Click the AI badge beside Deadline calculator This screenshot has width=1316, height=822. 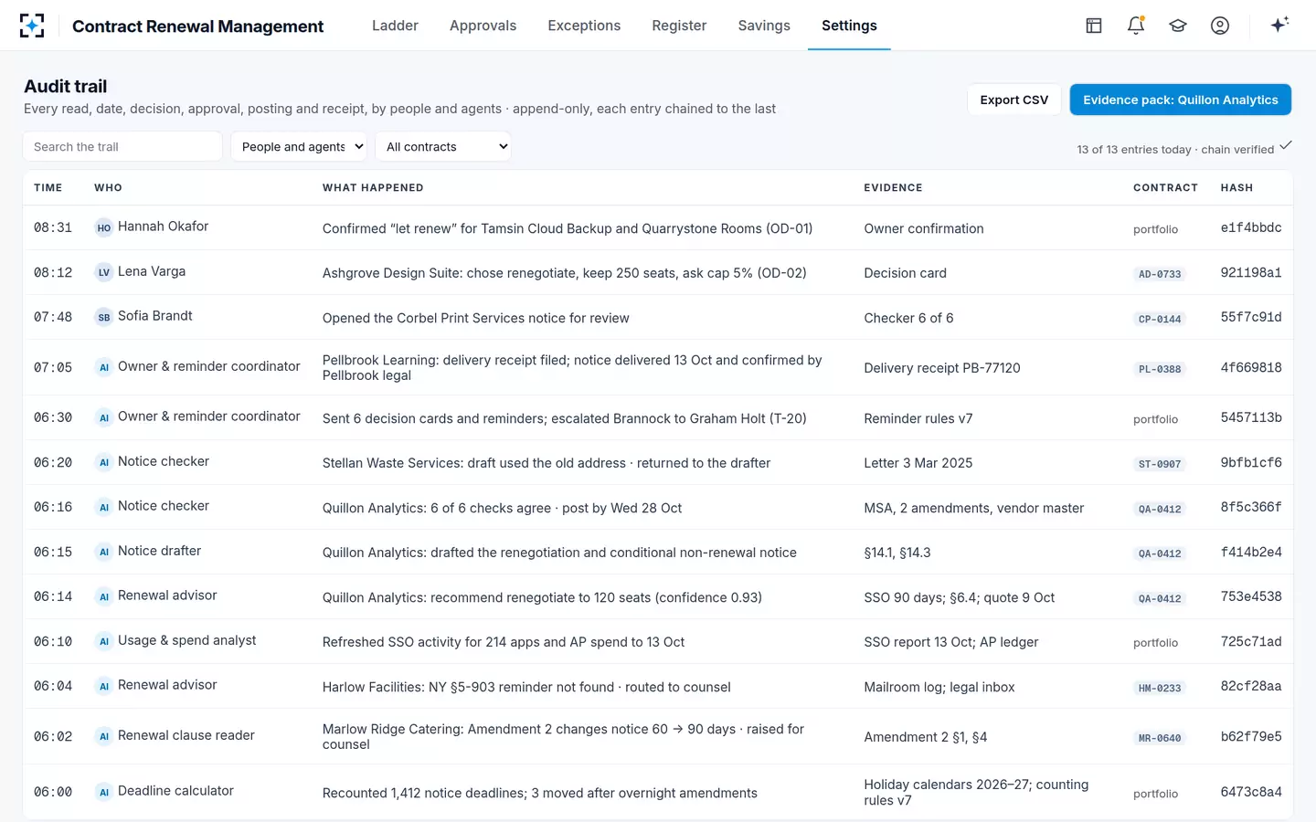tap(104, 793)
